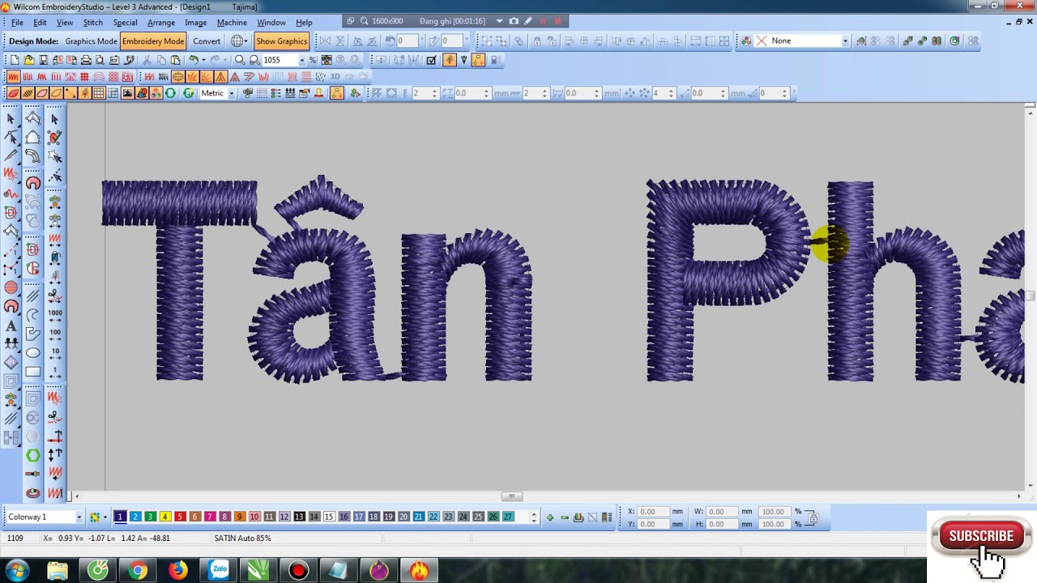The image size is (1037, 583).
Task: Select the satin stitch type icon
Action: coord(13,77)
